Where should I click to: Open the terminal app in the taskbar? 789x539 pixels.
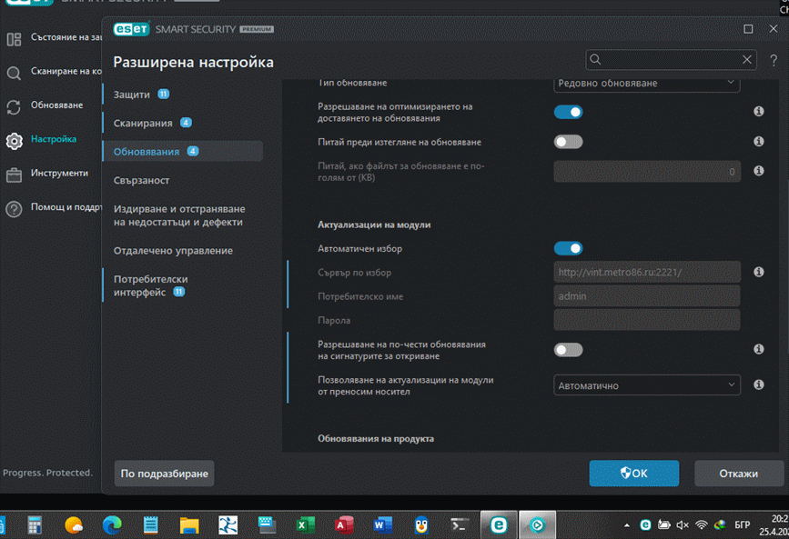click(x=460, y=525)
